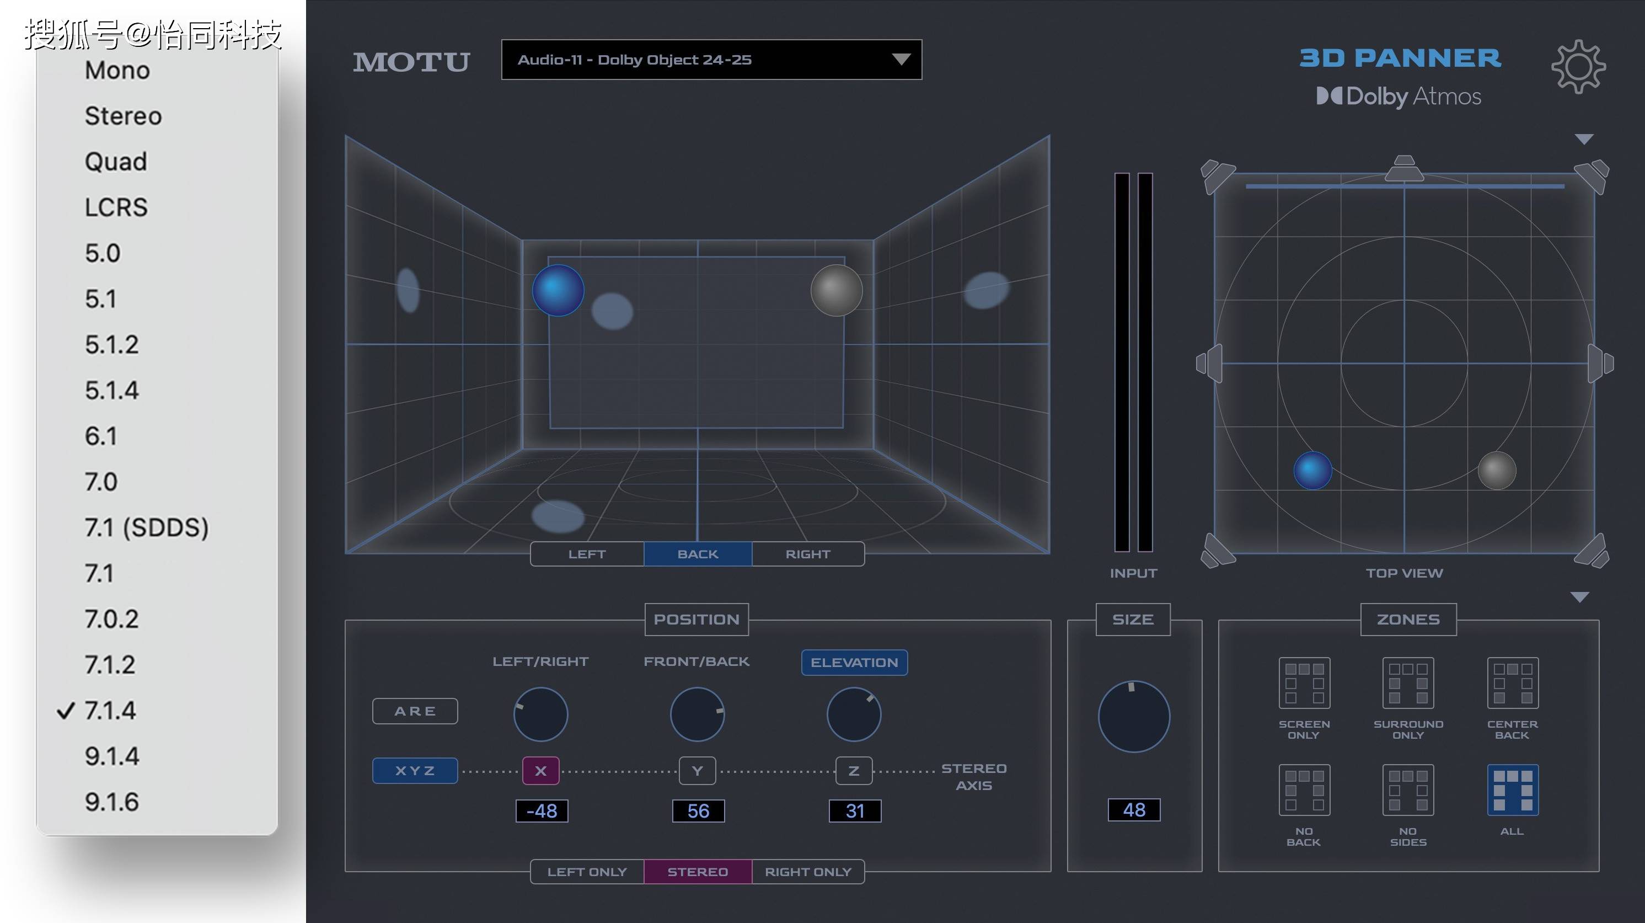Click the right side speaker in top view
The height and width of the screenshot is (923, 1645).
[x=1600, y=364]
